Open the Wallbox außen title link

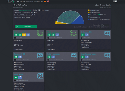click(x=20, y=32)
